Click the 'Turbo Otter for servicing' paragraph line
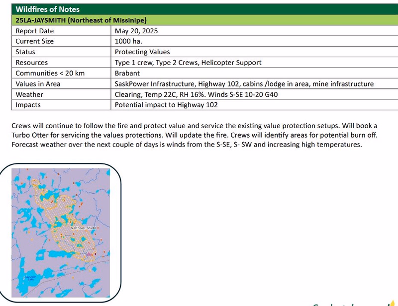 [x=195, y=135]
